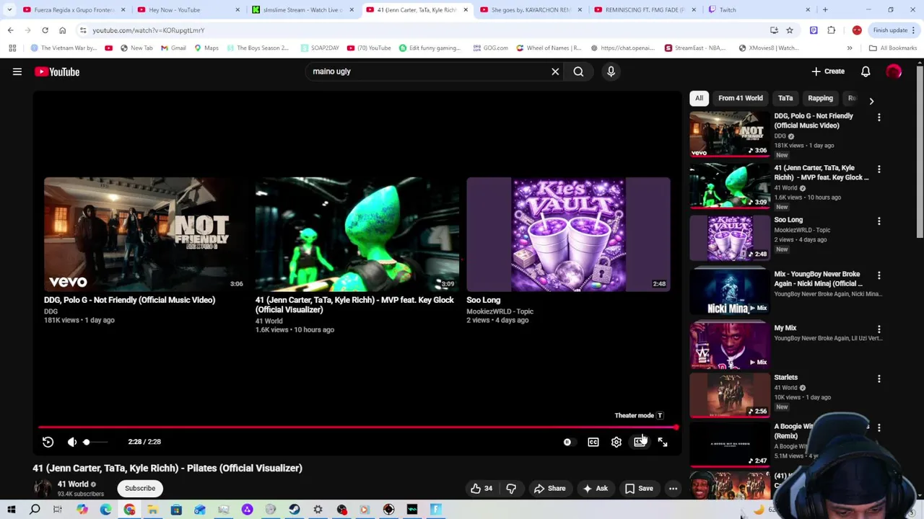Open the 41 World channel name
The width and height of the screenshot is (924, 519).
73,484
